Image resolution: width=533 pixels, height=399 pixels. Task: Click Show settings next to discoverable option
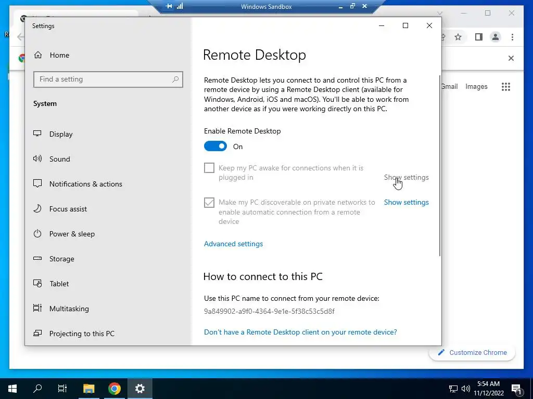[406, 202]
